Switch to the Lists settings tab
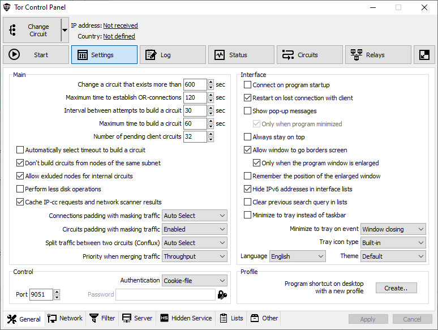This screenshot has width=438, height=330. (x=231, y=318)
